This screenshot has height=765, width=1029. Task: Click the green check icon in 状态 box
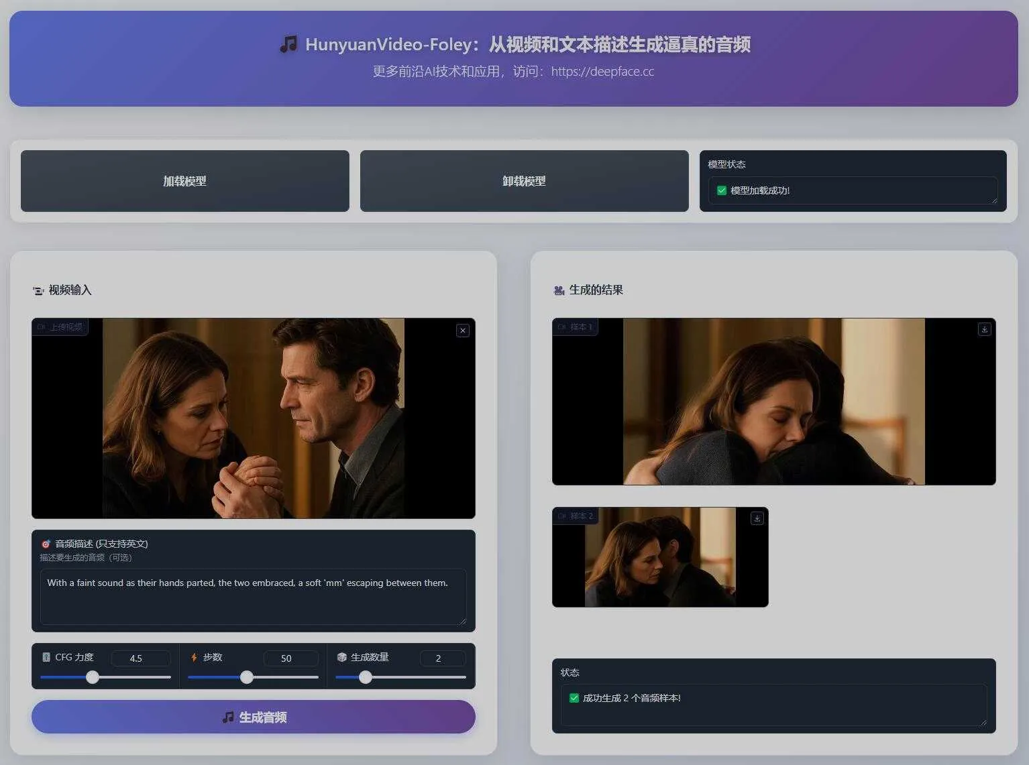click(x=574, y=698)
